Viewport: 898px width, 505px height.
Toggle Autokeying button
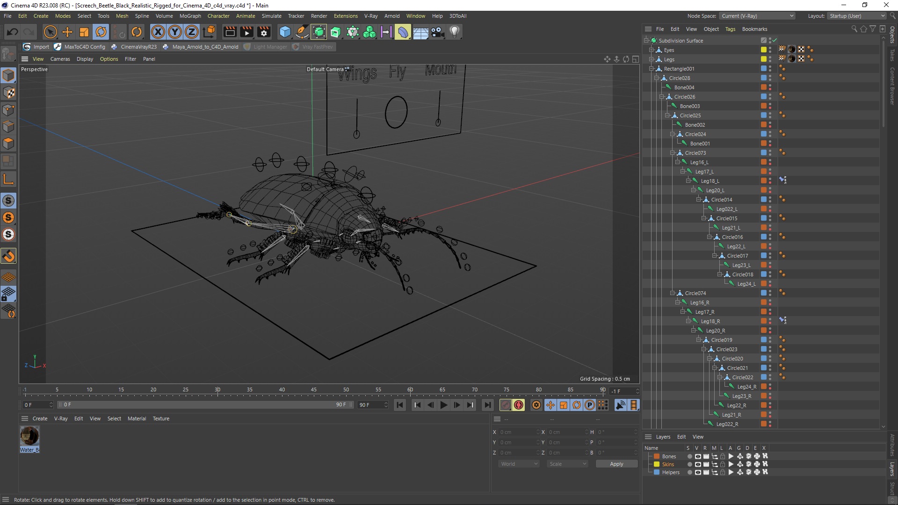519,405
